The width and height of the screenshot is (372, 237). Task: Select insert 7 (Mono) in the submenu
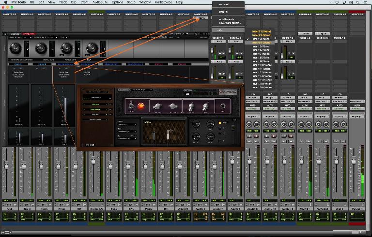point(261,54)
